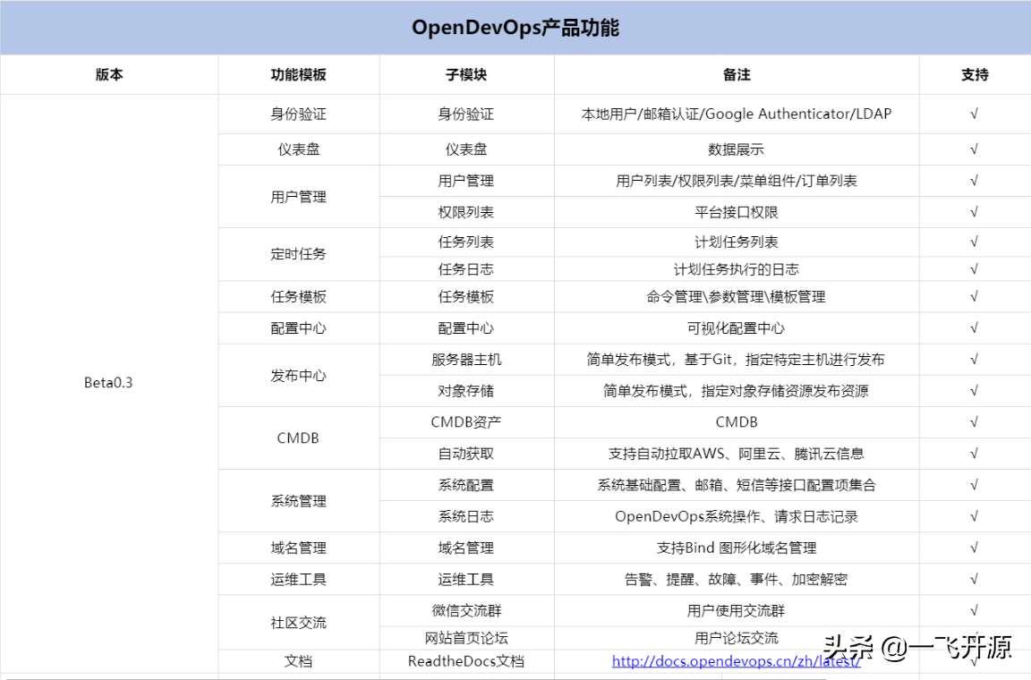Click the check mark in 可视化配置中心 row
The height and width of the screenshot is (680, 1031).
click(975, 327)
